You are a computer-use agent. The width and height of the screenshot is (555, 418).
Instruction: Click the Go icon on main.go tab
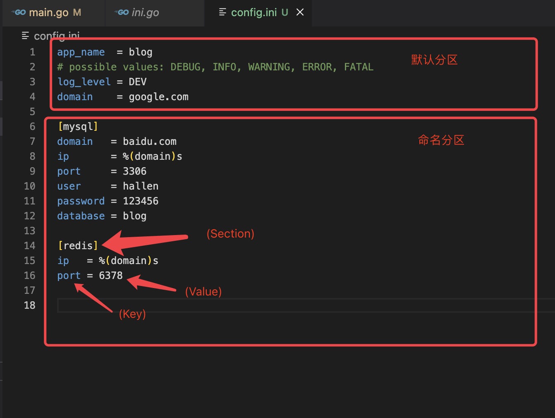tap(19, 12)
